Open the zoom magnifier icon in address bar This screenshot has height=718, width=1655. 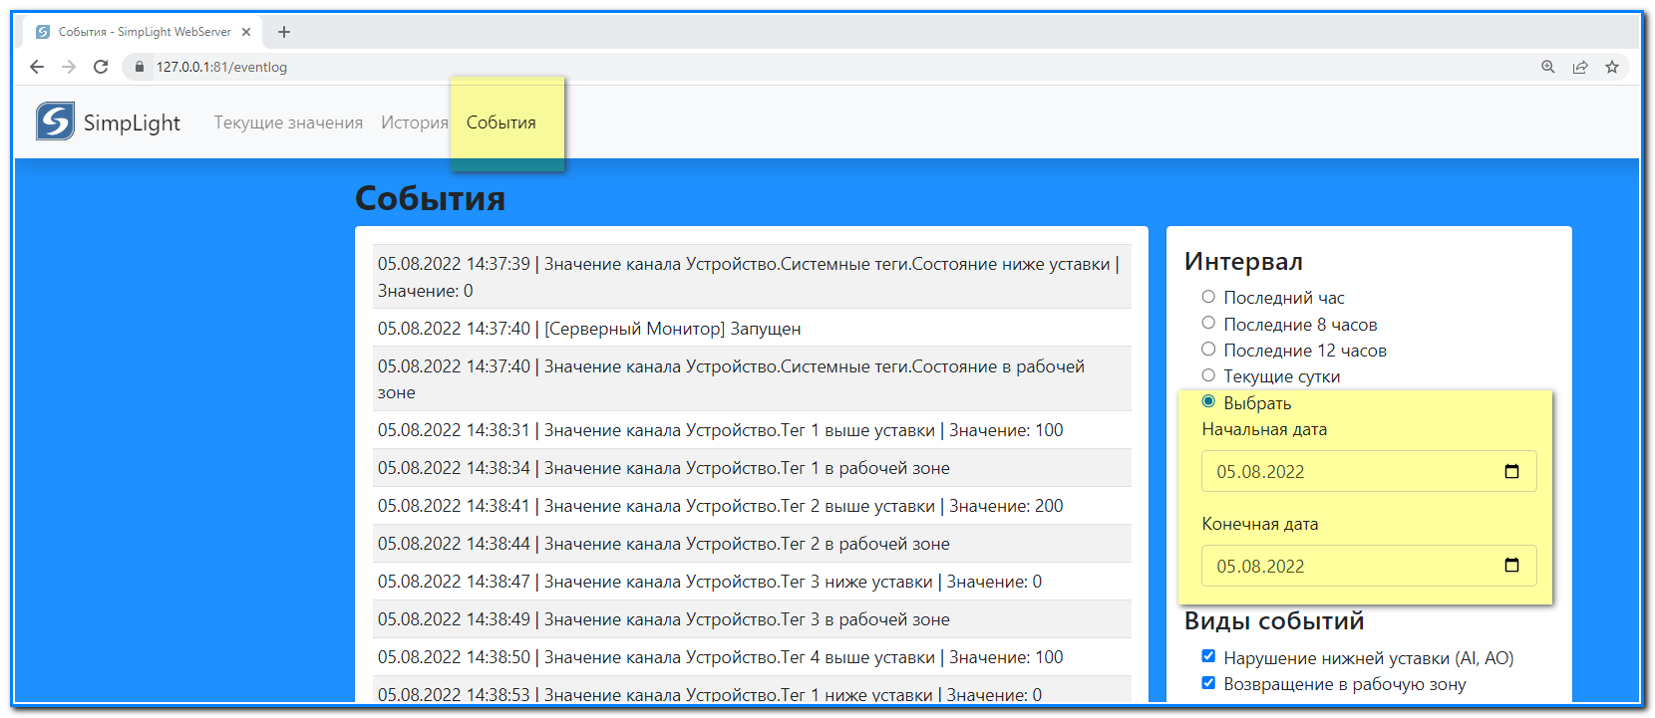click(x=1548, y=67)
